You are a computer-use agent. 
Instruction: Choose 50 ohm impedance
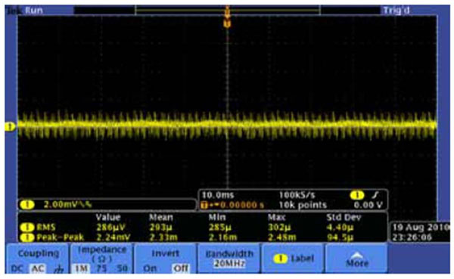pos(123,269)
